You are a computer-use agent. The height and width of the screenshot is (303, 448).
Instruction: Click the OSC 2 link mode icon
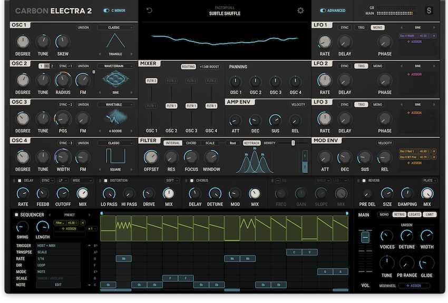point(46,66)
